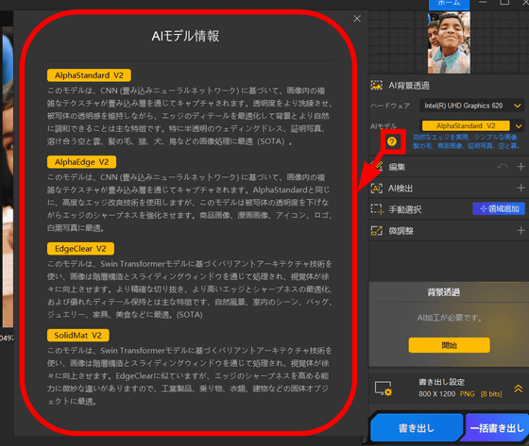Click the PNG format text
Viewport: 529px width, 446px height.
467,394
